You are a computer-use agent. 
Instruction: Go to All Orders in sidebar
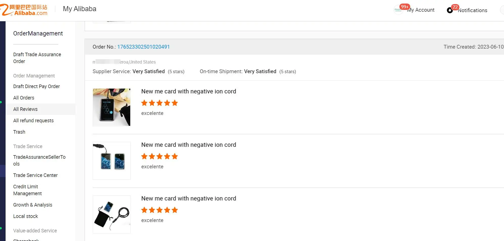(24, 98)
